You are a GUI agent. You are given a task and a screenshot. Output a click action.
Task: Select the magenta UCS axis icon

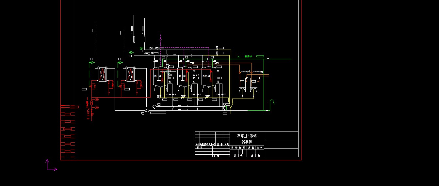(x=51, y=165)
